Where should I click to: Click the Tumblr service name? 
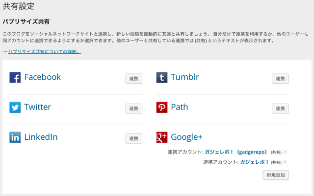(185, 77)
